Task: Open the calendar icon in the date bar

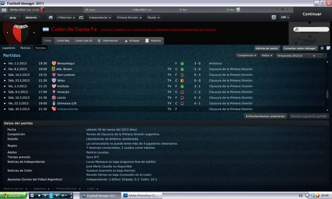Action: tap(4, 10)
